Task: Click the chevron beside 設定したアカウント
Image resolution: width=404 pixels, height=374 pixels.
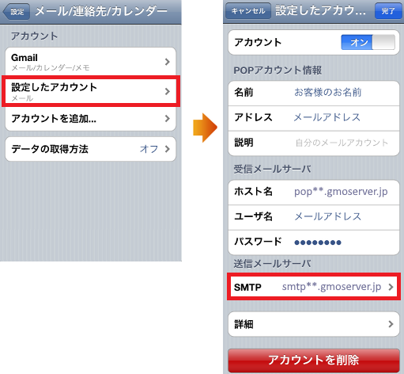Action: 167,92
